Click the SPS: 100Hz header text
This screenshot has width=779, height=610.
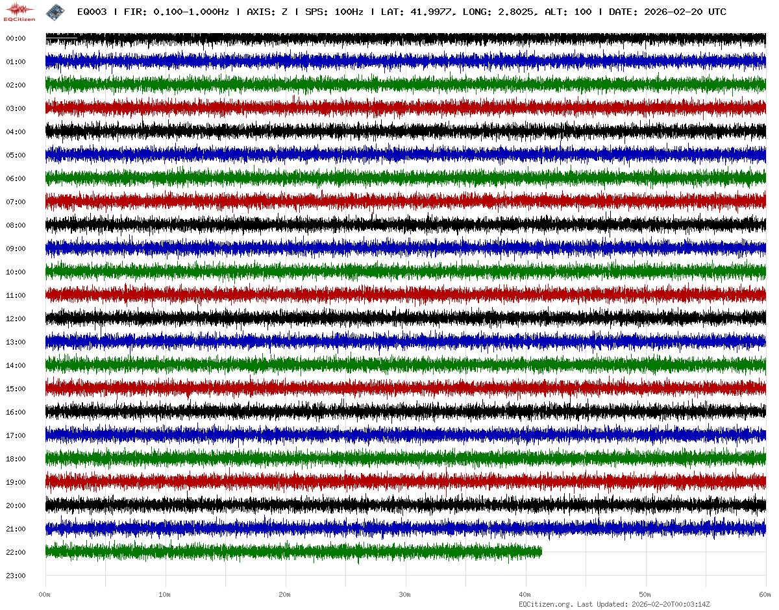coord(334,12)
